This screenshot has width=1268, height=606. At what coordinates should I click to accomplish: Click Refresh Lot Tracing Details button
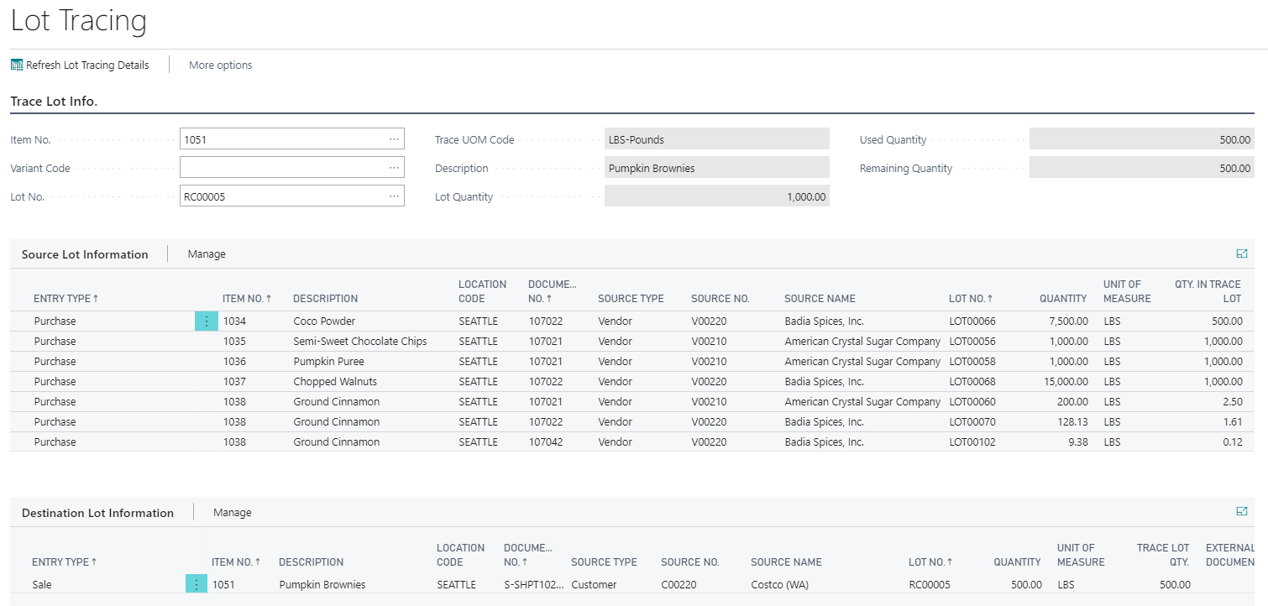[80, 65]
